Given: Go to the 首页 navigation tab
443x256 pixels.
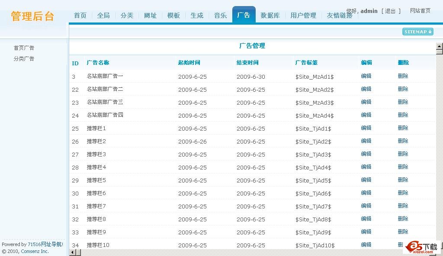Looking at the screenshot, I should point(80,15).
